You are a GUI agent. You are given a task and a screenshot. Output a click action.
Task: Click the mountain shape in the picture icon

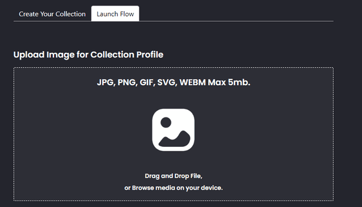coord(174,139)
